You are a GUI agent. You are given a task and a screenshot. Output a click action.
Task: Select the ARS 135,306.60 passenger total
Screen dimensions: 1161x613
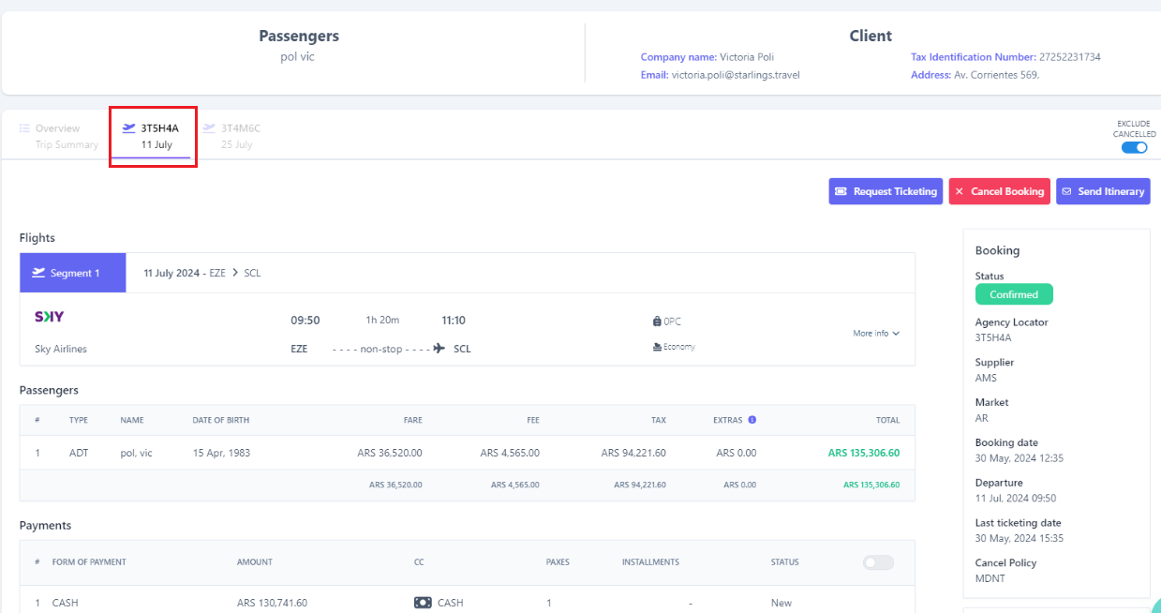pos(863,453)
